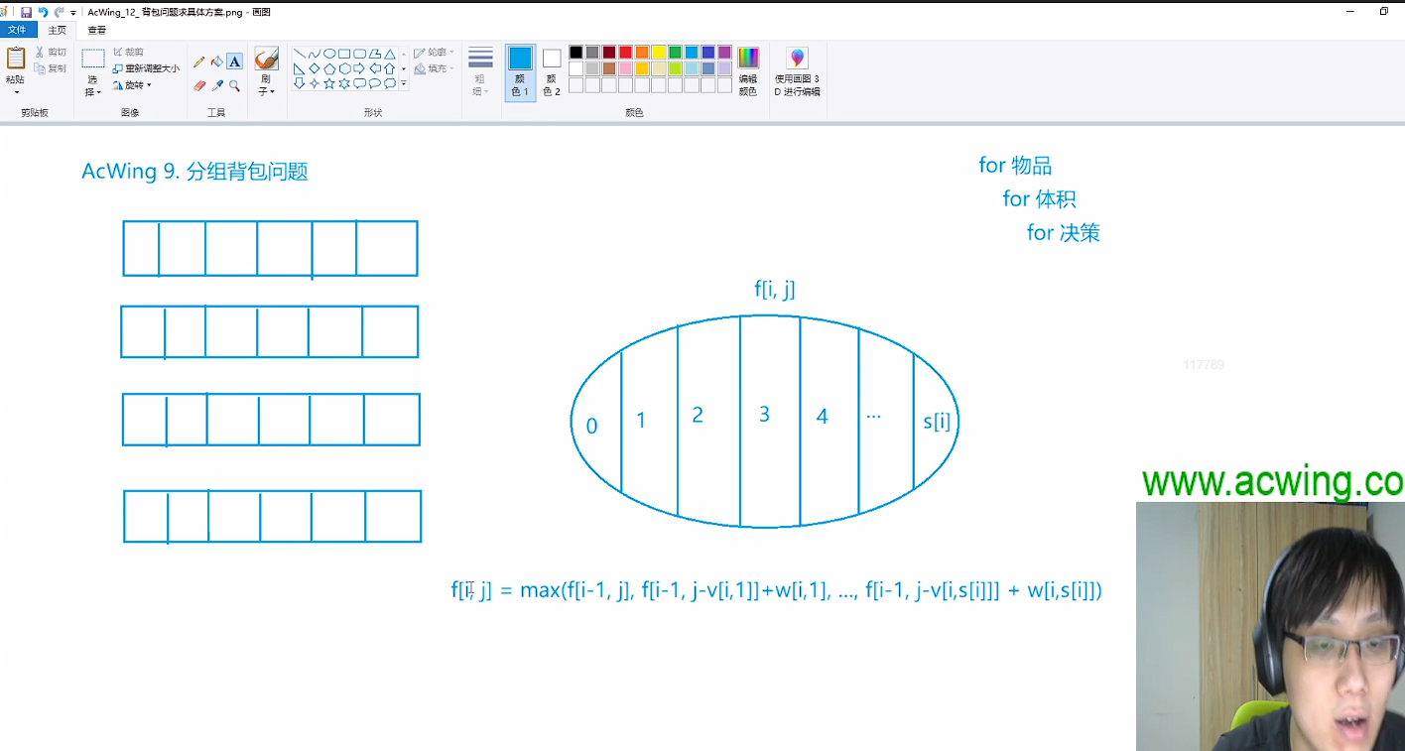This screenshot has height=751, width=1405.
Task: Open the File (文件) menu
Action: point(17,30)
